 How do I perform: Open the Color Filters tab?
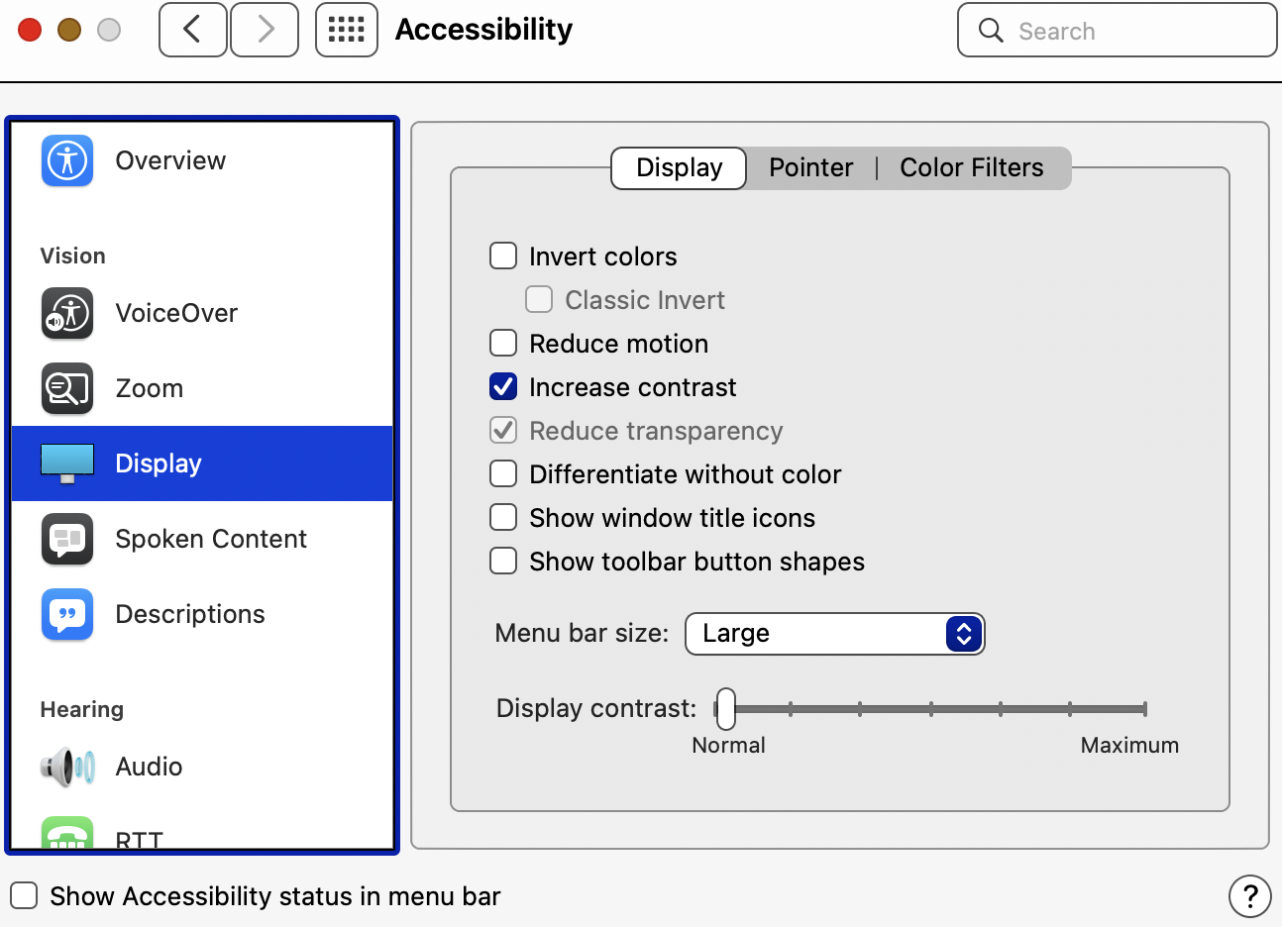coord(971,167)
